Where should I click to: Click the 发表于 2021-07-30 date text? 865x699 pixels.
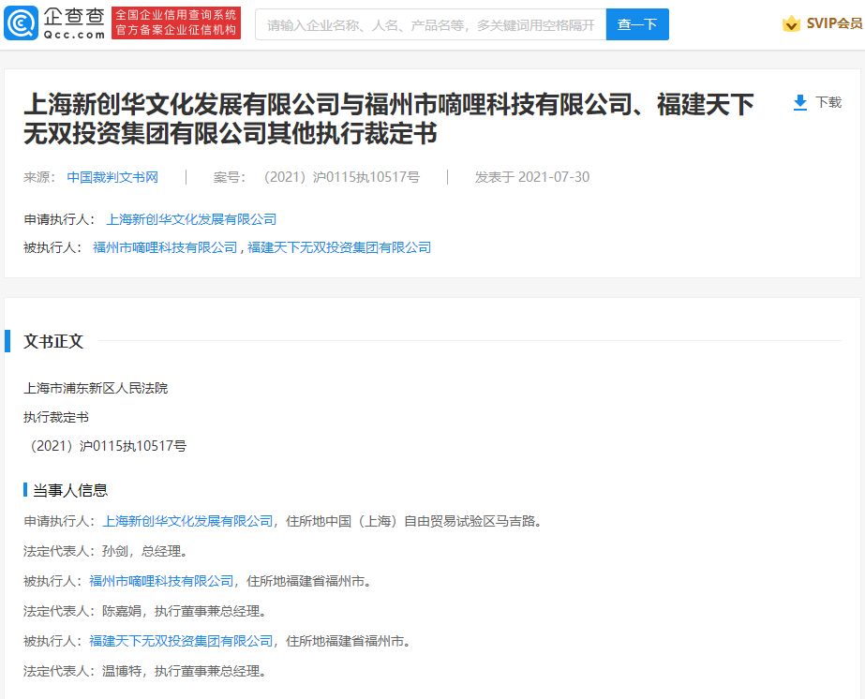tap(531, 177)
